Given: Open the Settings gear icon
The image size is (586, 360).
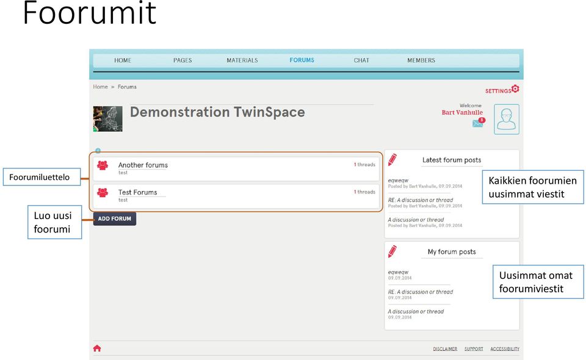Looking at the screenshot, I should click(x=515, y=89).
